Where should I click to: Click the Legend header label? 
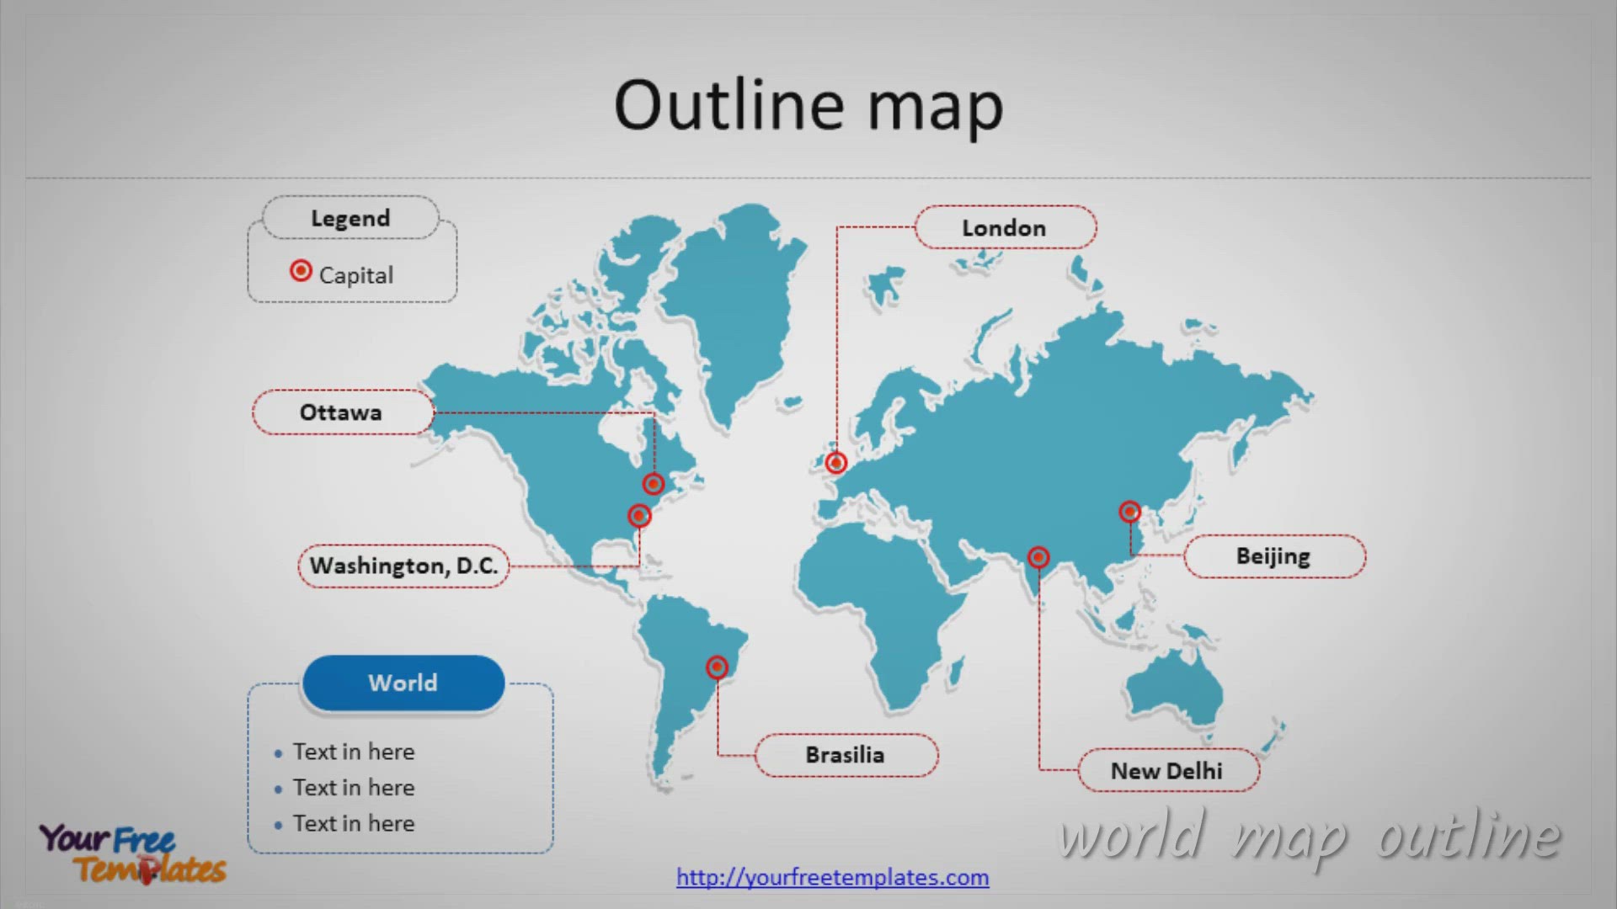(350, 218)
